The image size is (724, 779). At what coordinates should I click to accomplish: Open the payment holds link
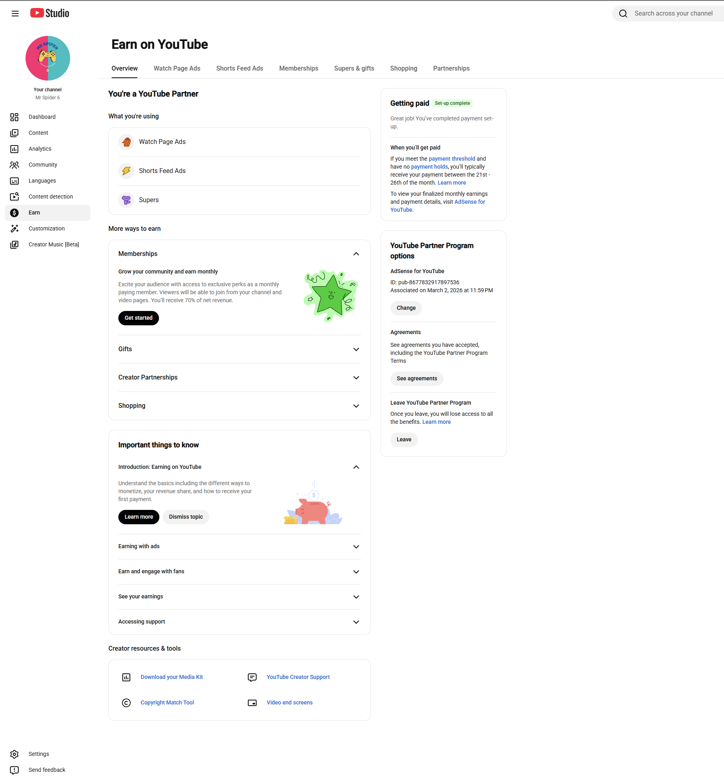(430, 167)
